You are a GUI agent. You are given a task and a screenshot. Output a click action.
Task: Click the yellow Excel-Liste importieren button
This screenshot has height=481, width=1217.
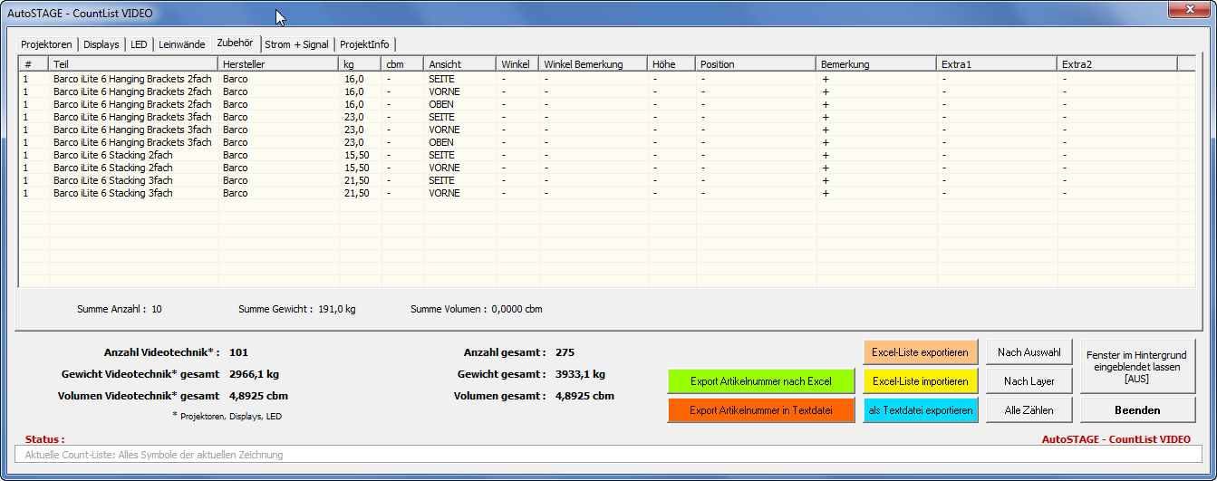click(920, 381)
